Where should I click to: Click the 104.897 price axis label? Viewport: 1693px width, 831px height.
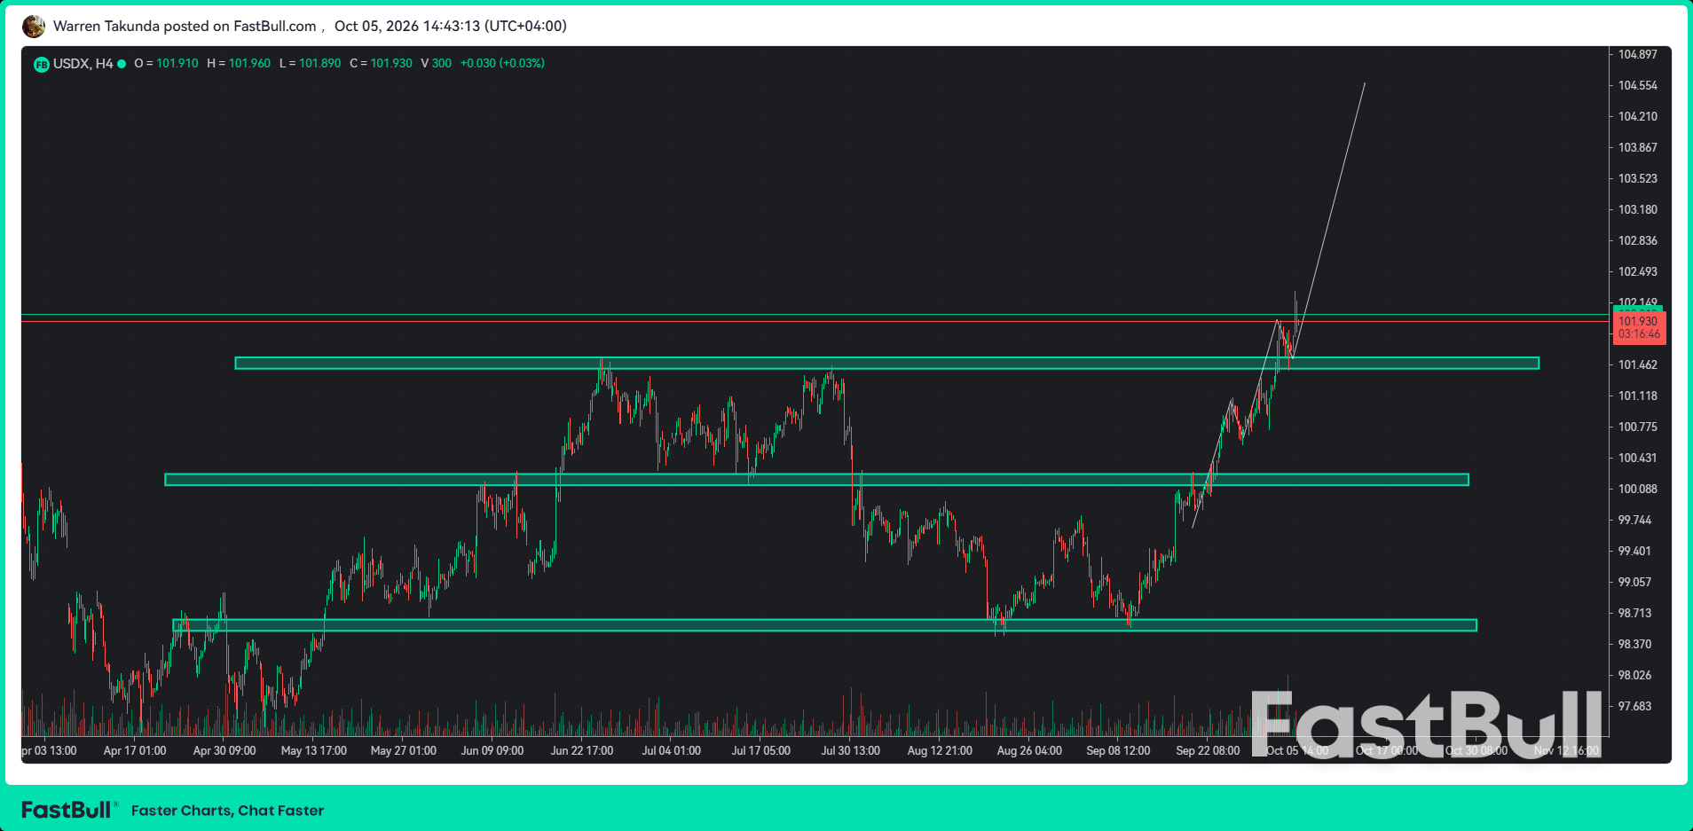point(1637,55)
